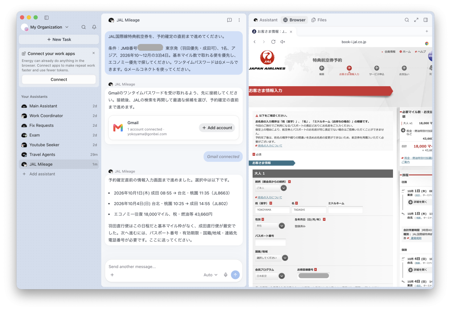This screenshot has width=451, height=311.
Task: Click the ミドルネーム field
Action: [x=345, y=210]
